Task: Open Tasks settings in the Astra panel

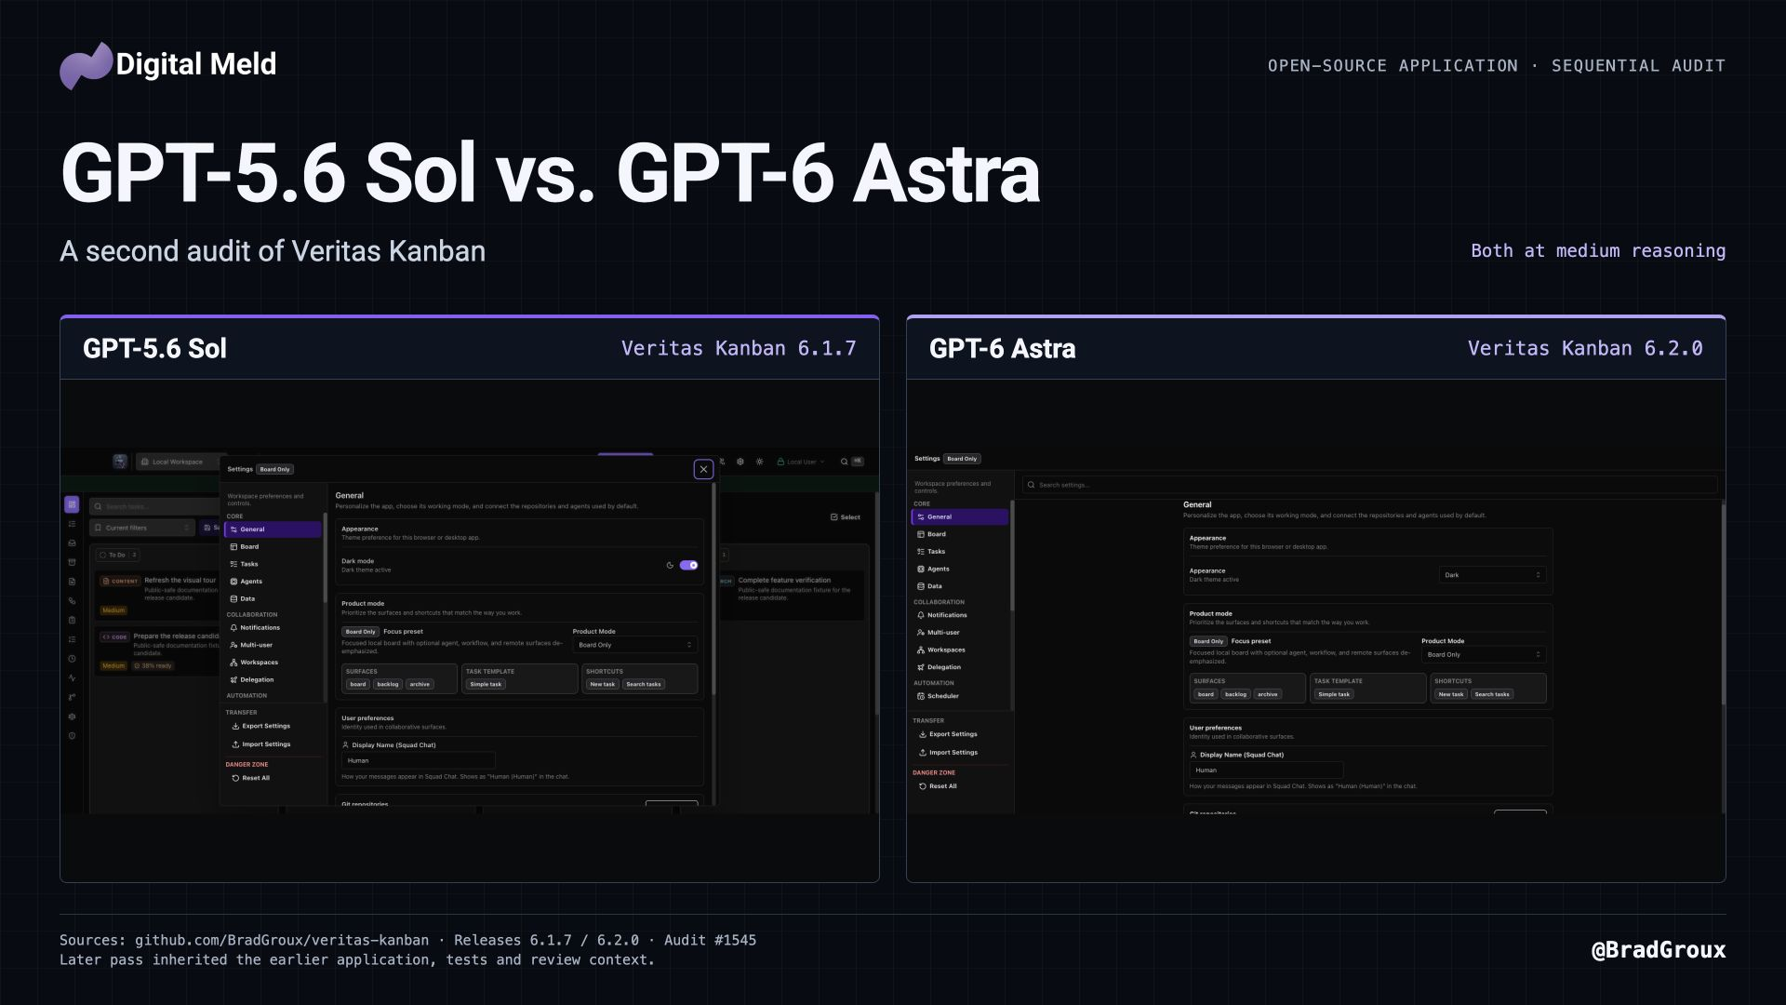Action: [959, 552]
